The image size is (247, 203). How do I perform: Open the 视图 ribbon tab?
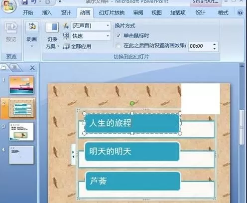156,12
